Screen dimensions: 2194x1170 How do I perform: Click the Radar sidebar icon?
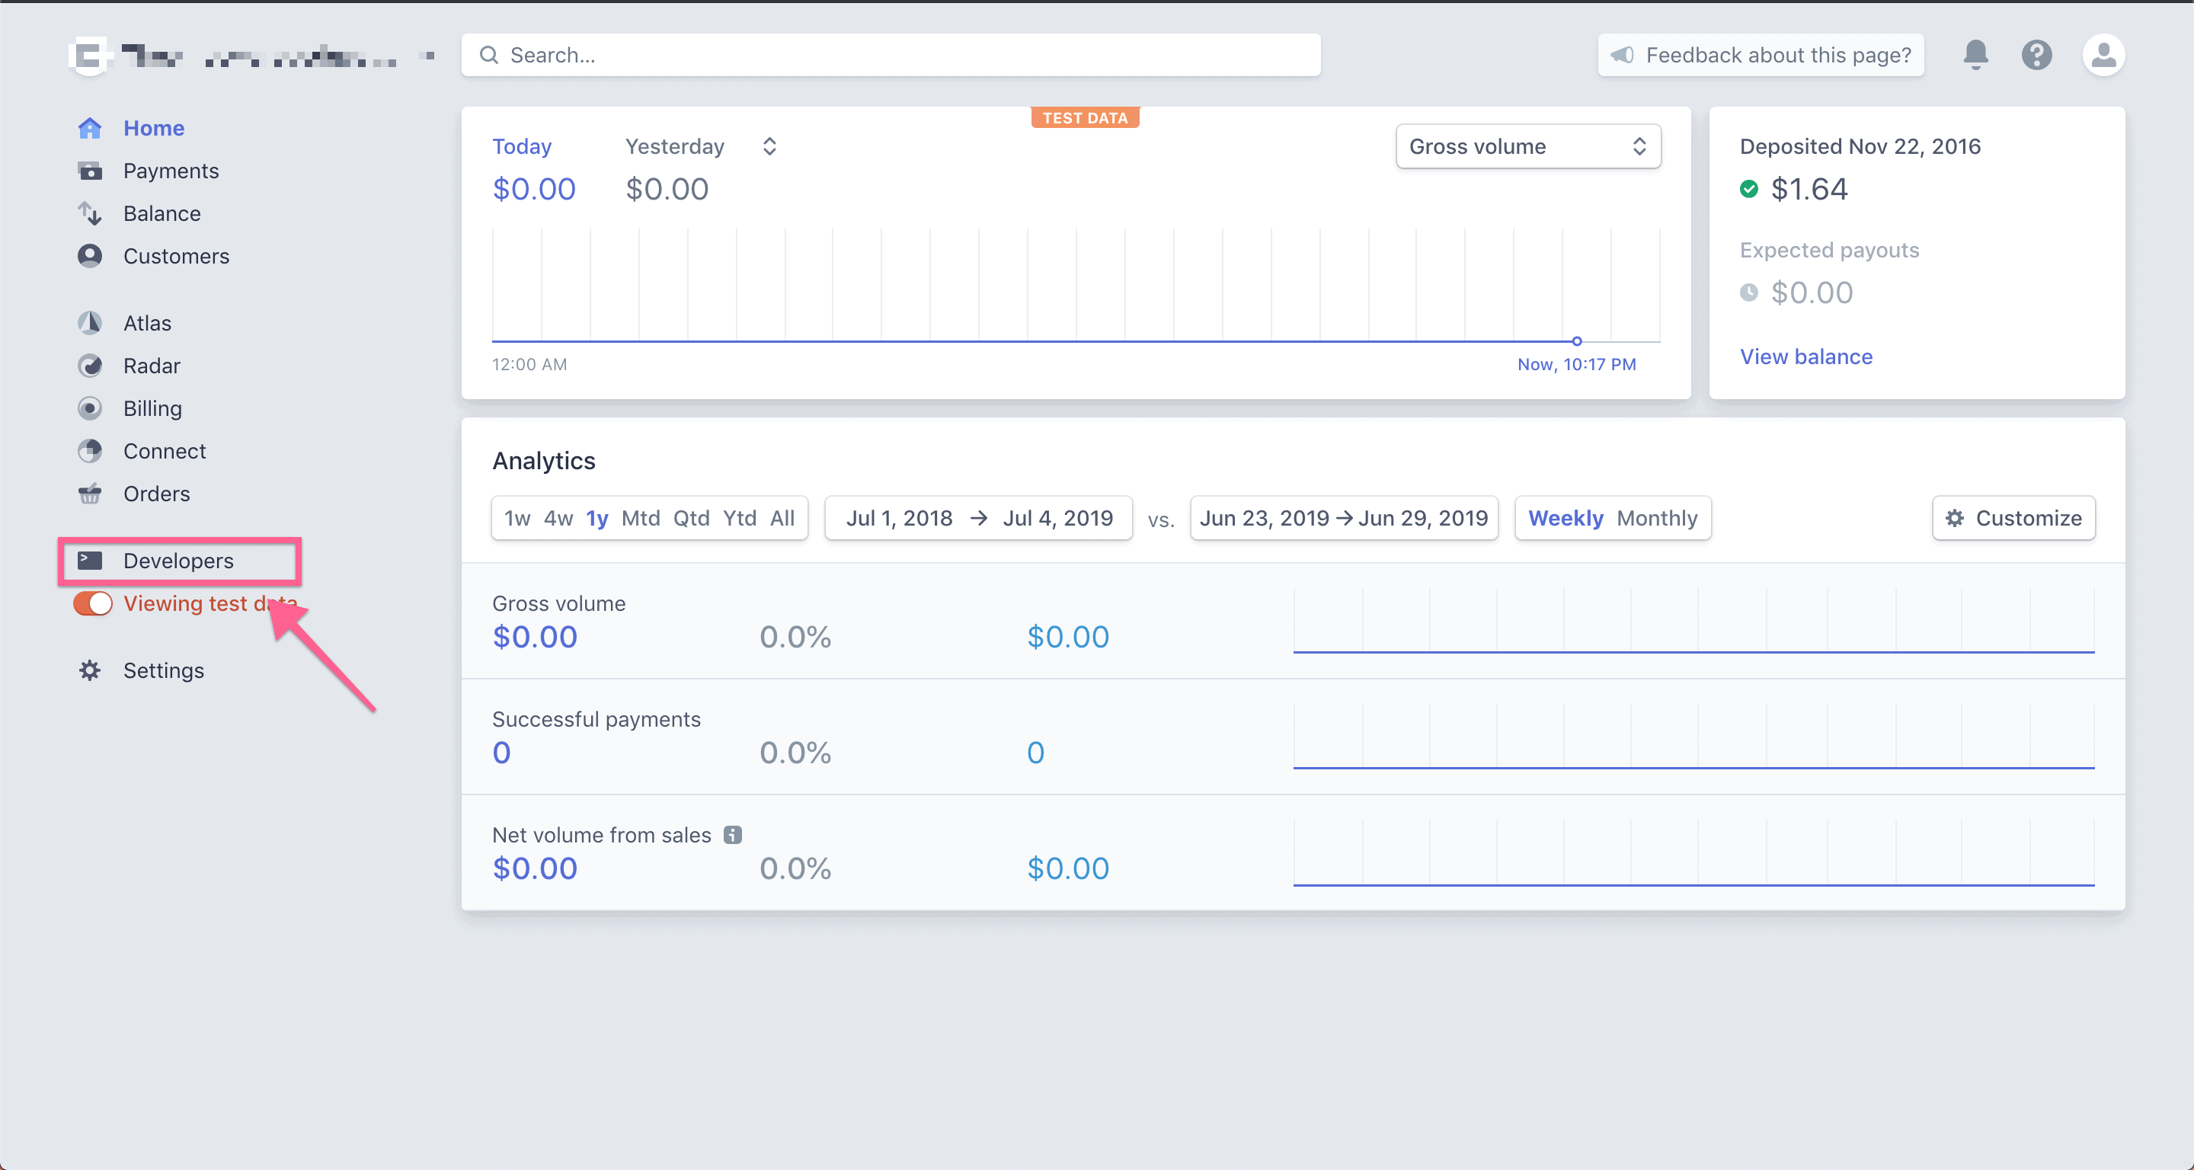pyautogui.click(x=89, y=366)
